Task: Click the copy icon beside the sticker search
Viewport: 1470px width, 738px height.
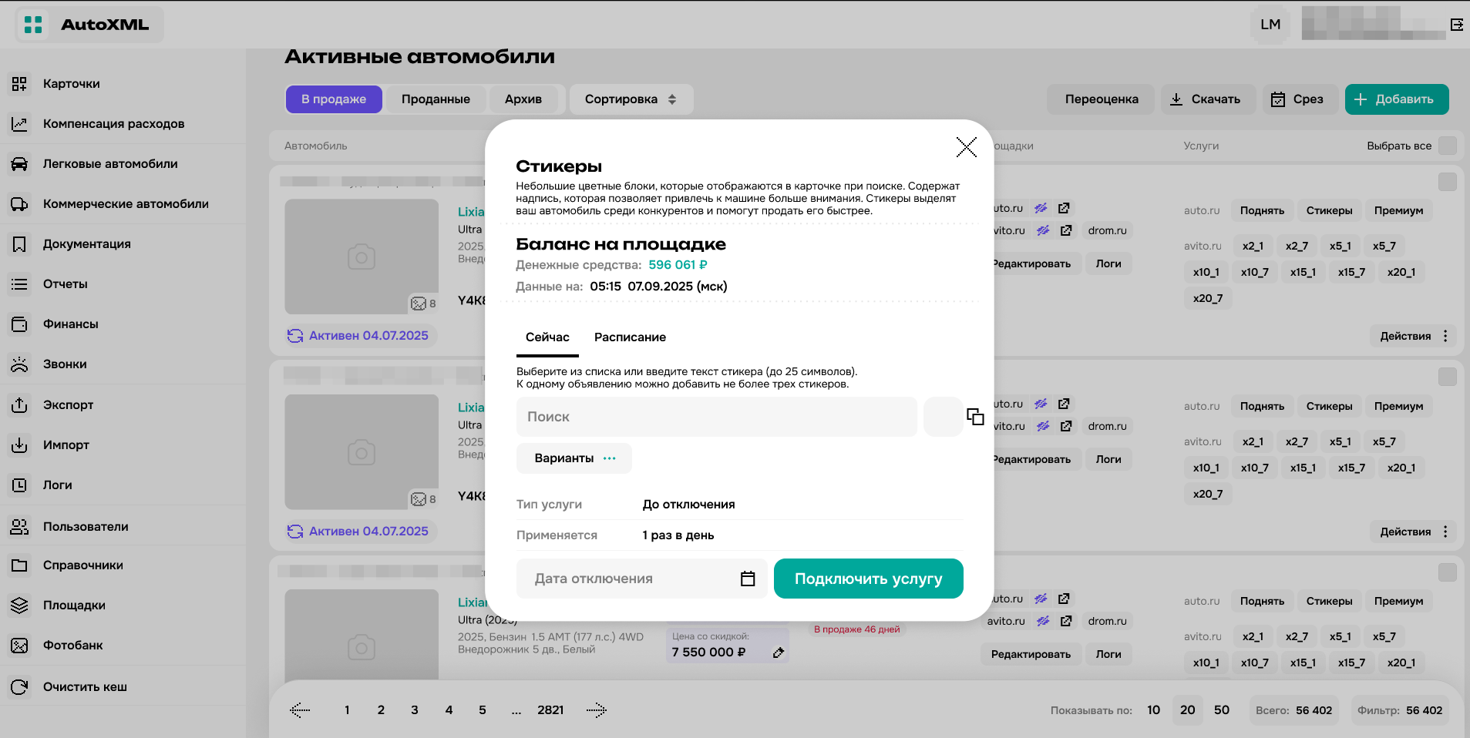Action: point(975,416)
